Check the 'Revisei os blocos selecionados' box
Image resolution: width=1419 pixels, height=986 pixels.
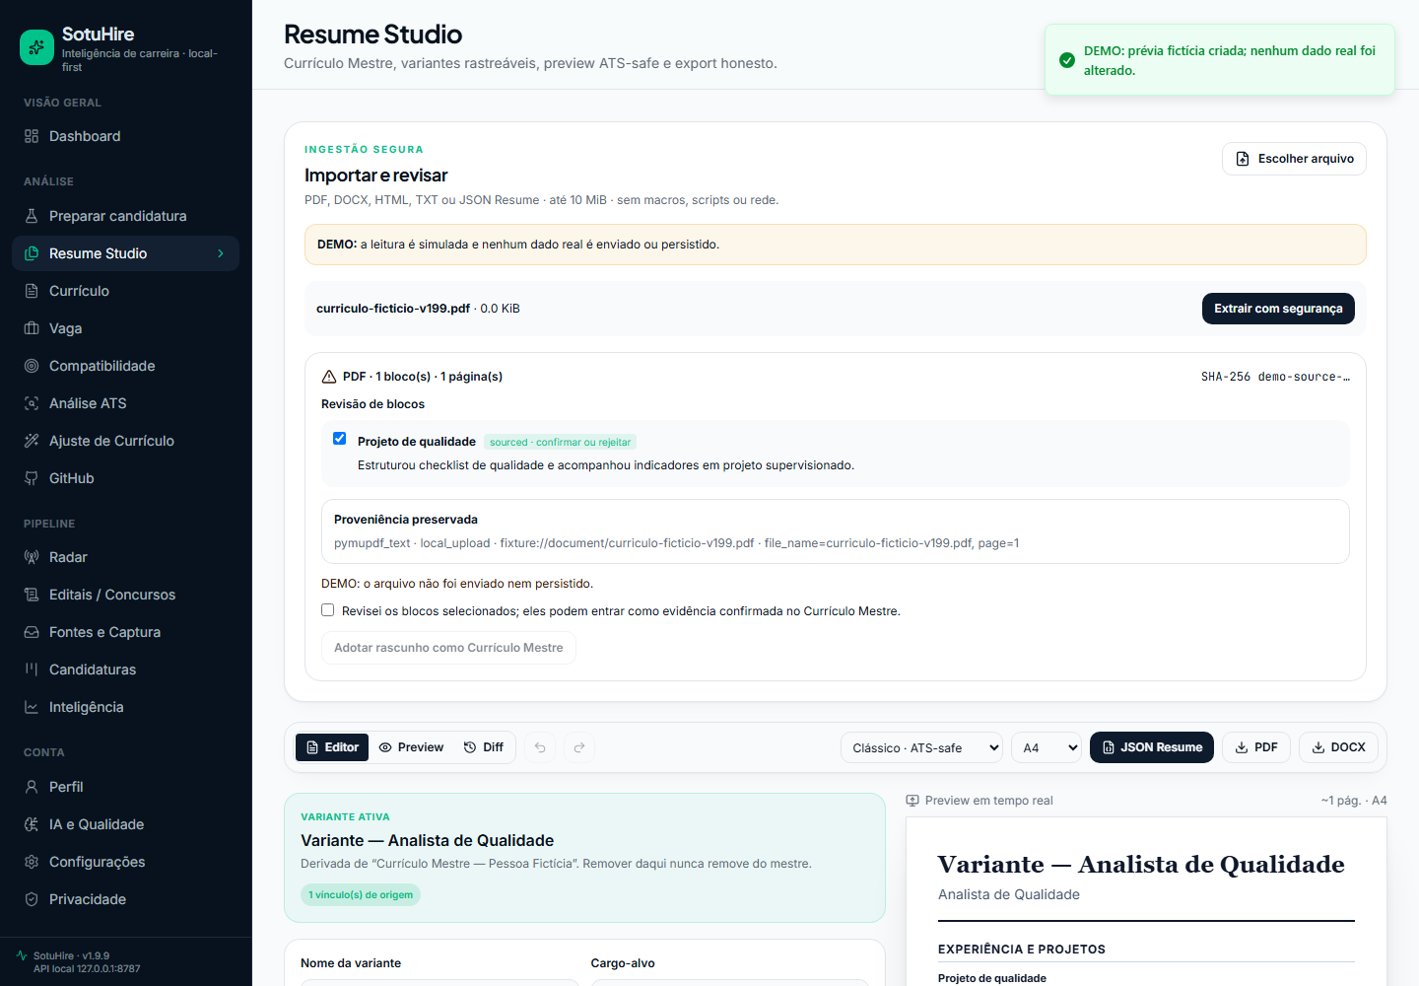click(x=328, y=610)
